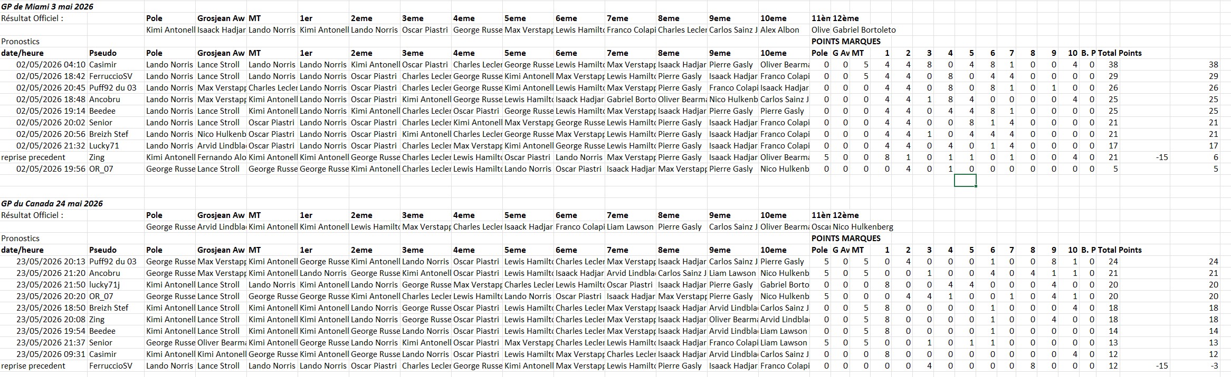Select the 'Gabriel Bortoleto' 12ème result cell
The width and height of the screenshot is (1231, 377).
864,30
